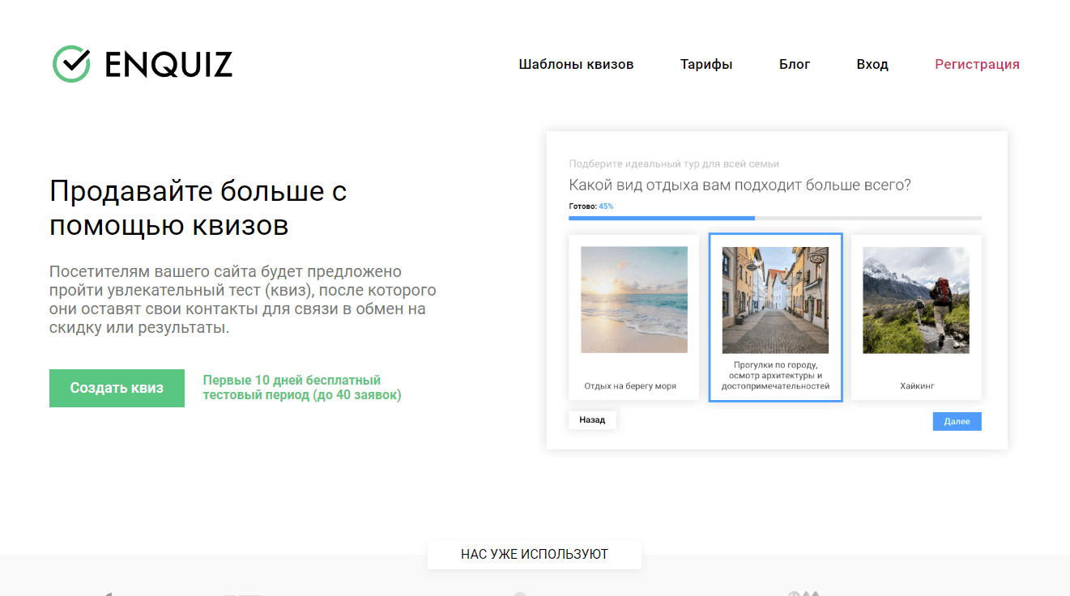Select the Хайкинг option label

click(917, 386)
